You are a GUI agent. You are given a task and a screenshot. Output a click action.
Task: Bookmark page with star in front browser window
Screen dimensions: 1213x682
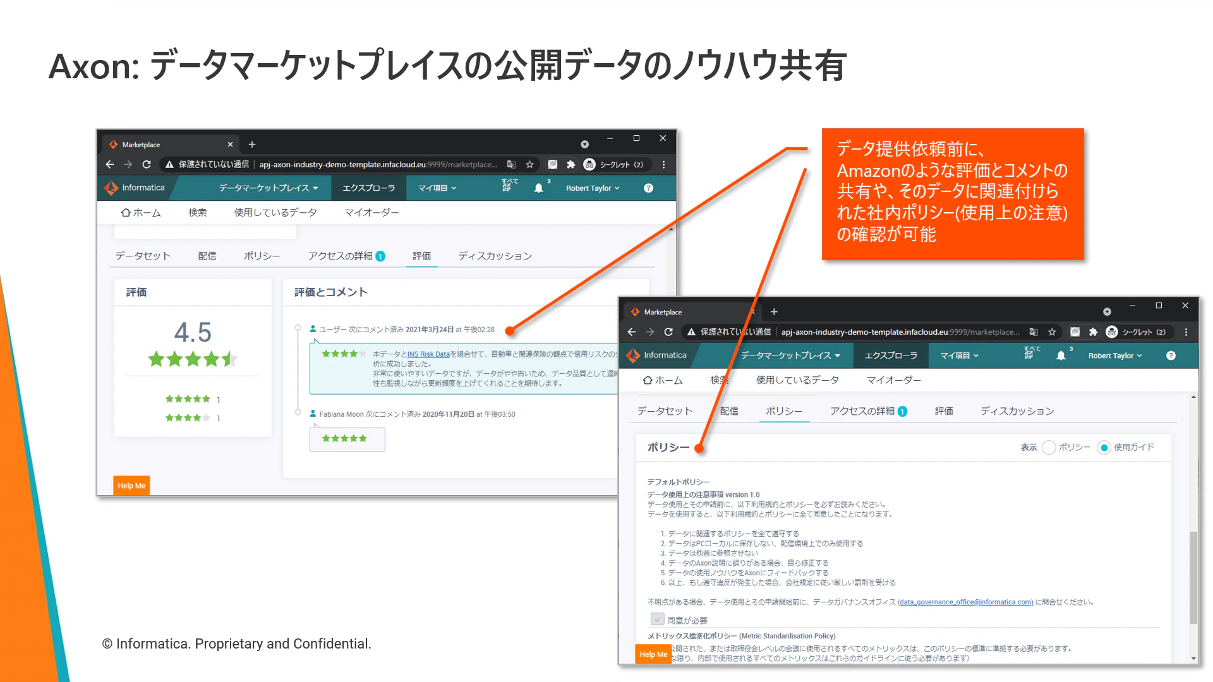pos(1052,332)
